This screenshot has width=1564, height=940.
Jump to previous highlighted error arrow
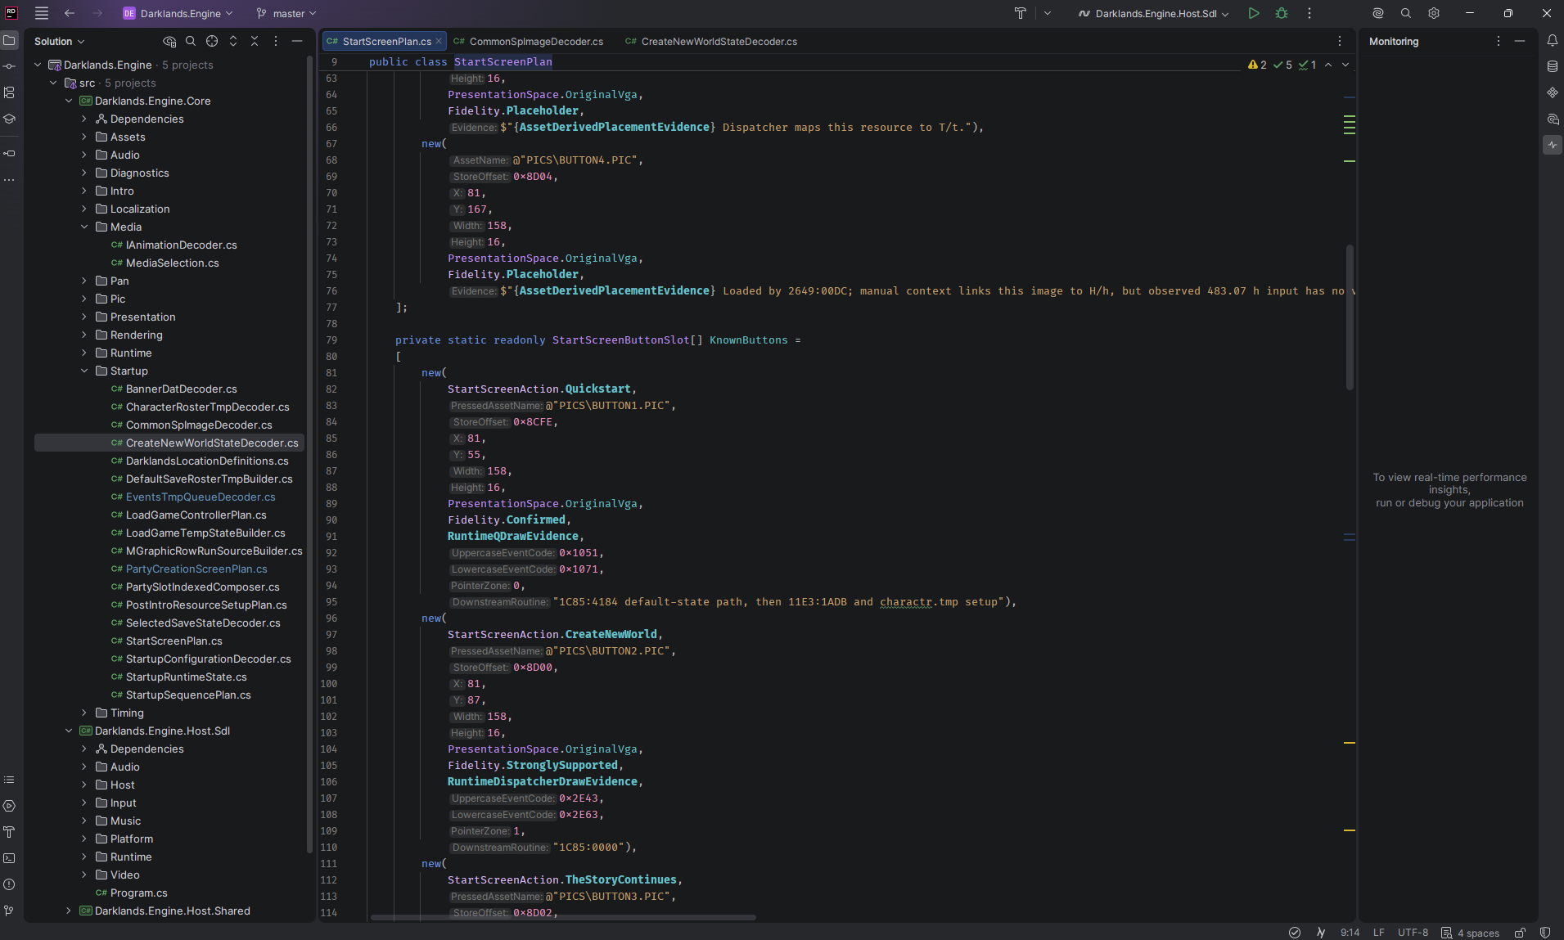click(x=1328, y=65)
